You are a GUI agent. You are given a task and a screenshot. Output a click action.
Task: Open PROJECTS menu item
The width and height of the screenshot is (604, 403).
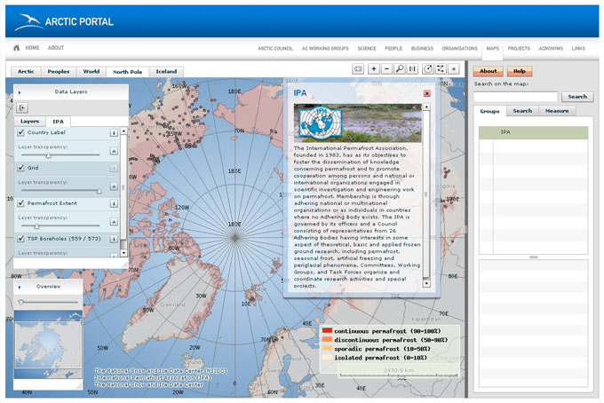(519, 49)
